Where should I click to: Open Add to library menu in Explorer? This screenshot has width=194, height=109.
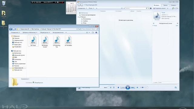pos(30,32)
